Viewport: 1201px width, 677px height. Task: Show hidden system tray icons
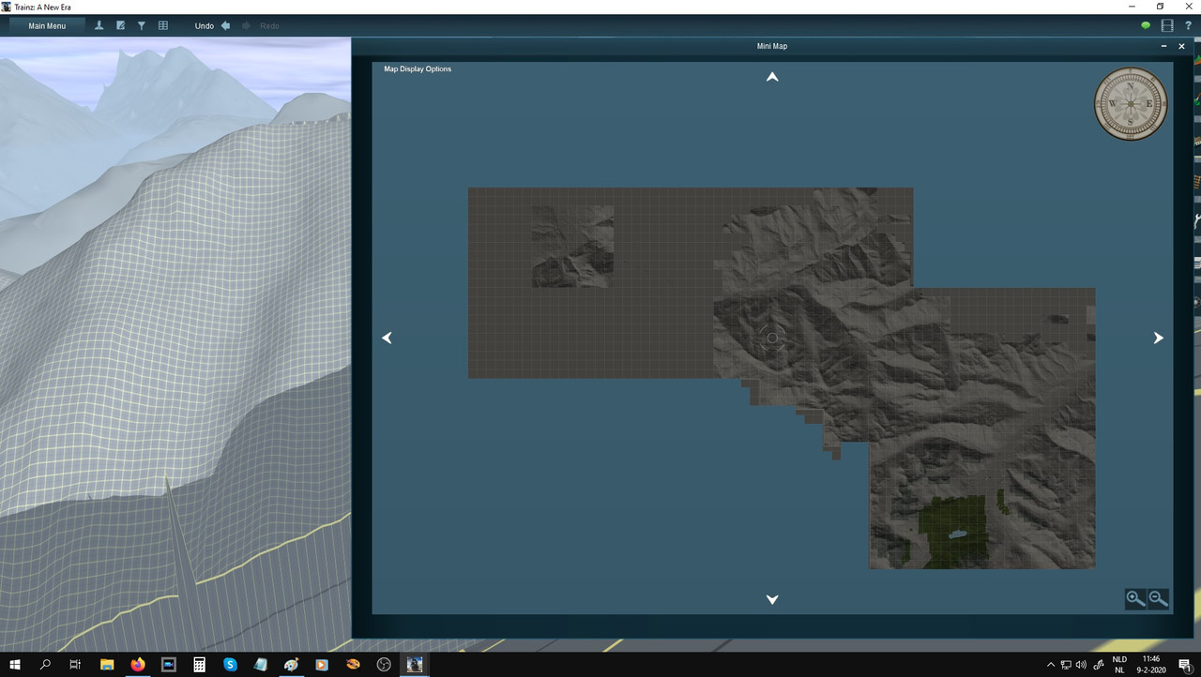1050,665
